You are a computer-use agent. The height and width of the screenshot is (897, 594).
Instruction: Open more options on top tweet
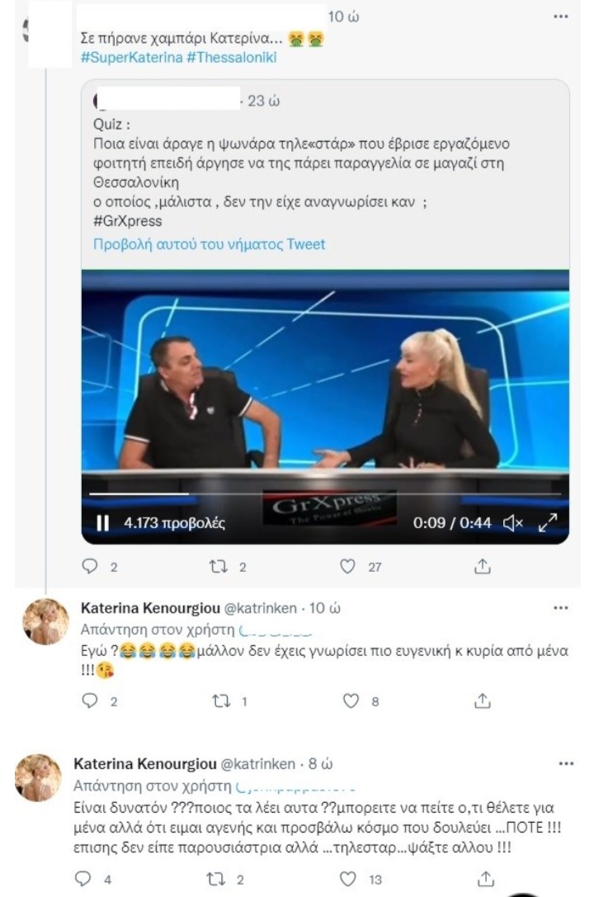(561, 16)
